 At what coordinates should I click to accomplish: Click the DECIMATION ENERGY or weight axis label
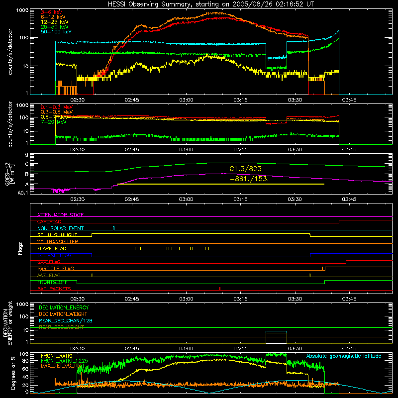[x=7, y=323]
